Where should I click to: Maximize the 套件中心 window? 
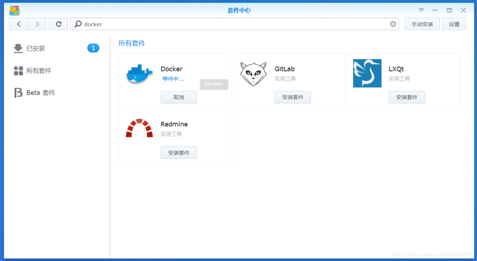pyautogui.click(x=449, y=10)
